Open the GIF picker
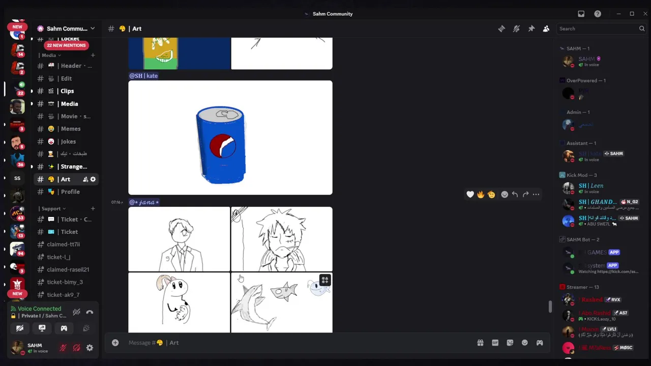Screen dimensions: 651x366 [495, 343]
